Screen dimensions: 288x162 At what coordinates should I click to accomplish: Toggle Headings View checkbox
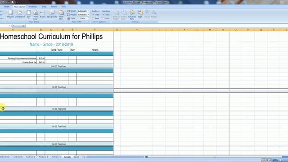103,15
